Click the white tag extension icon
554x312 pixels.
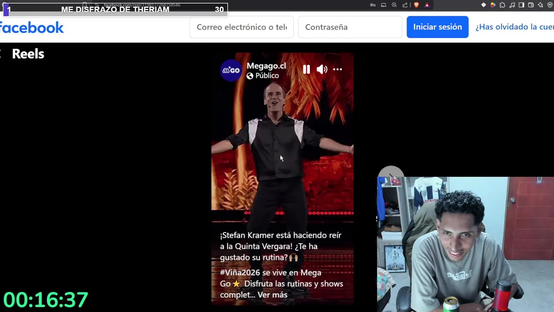pyautogui.click(x=483, y=5)
